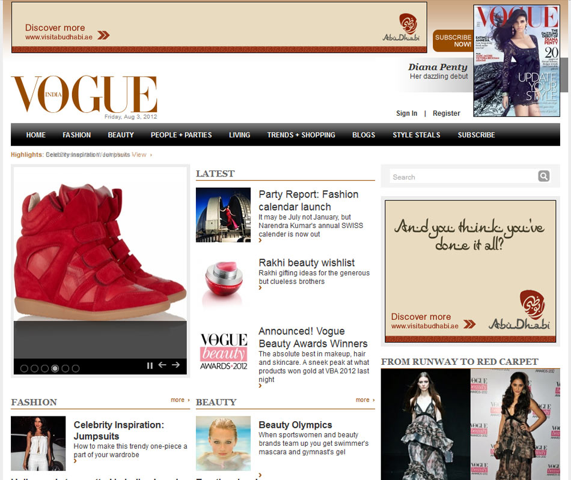Open the Blogs section
The height and width of the screenshot is (480, 571).
point(364,135)
